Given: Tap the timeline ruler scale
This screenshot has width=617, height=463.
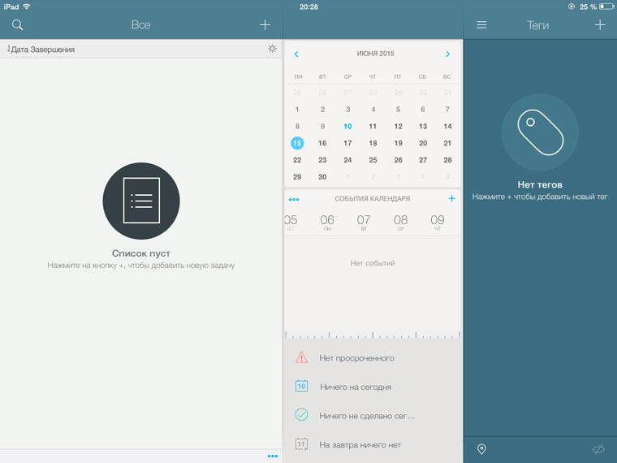Looking at the screenshot, I should tap(373, 335).
